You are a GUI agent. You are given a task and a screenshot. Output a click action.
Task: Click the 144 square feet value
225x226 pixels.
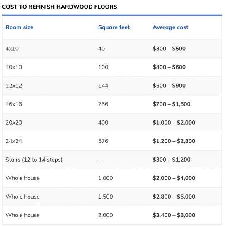coord(103,86)
